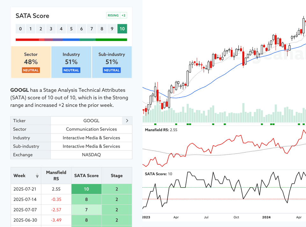306x227 pixels.
Task: Sort table by Stage column header
Action: (117, 175)
